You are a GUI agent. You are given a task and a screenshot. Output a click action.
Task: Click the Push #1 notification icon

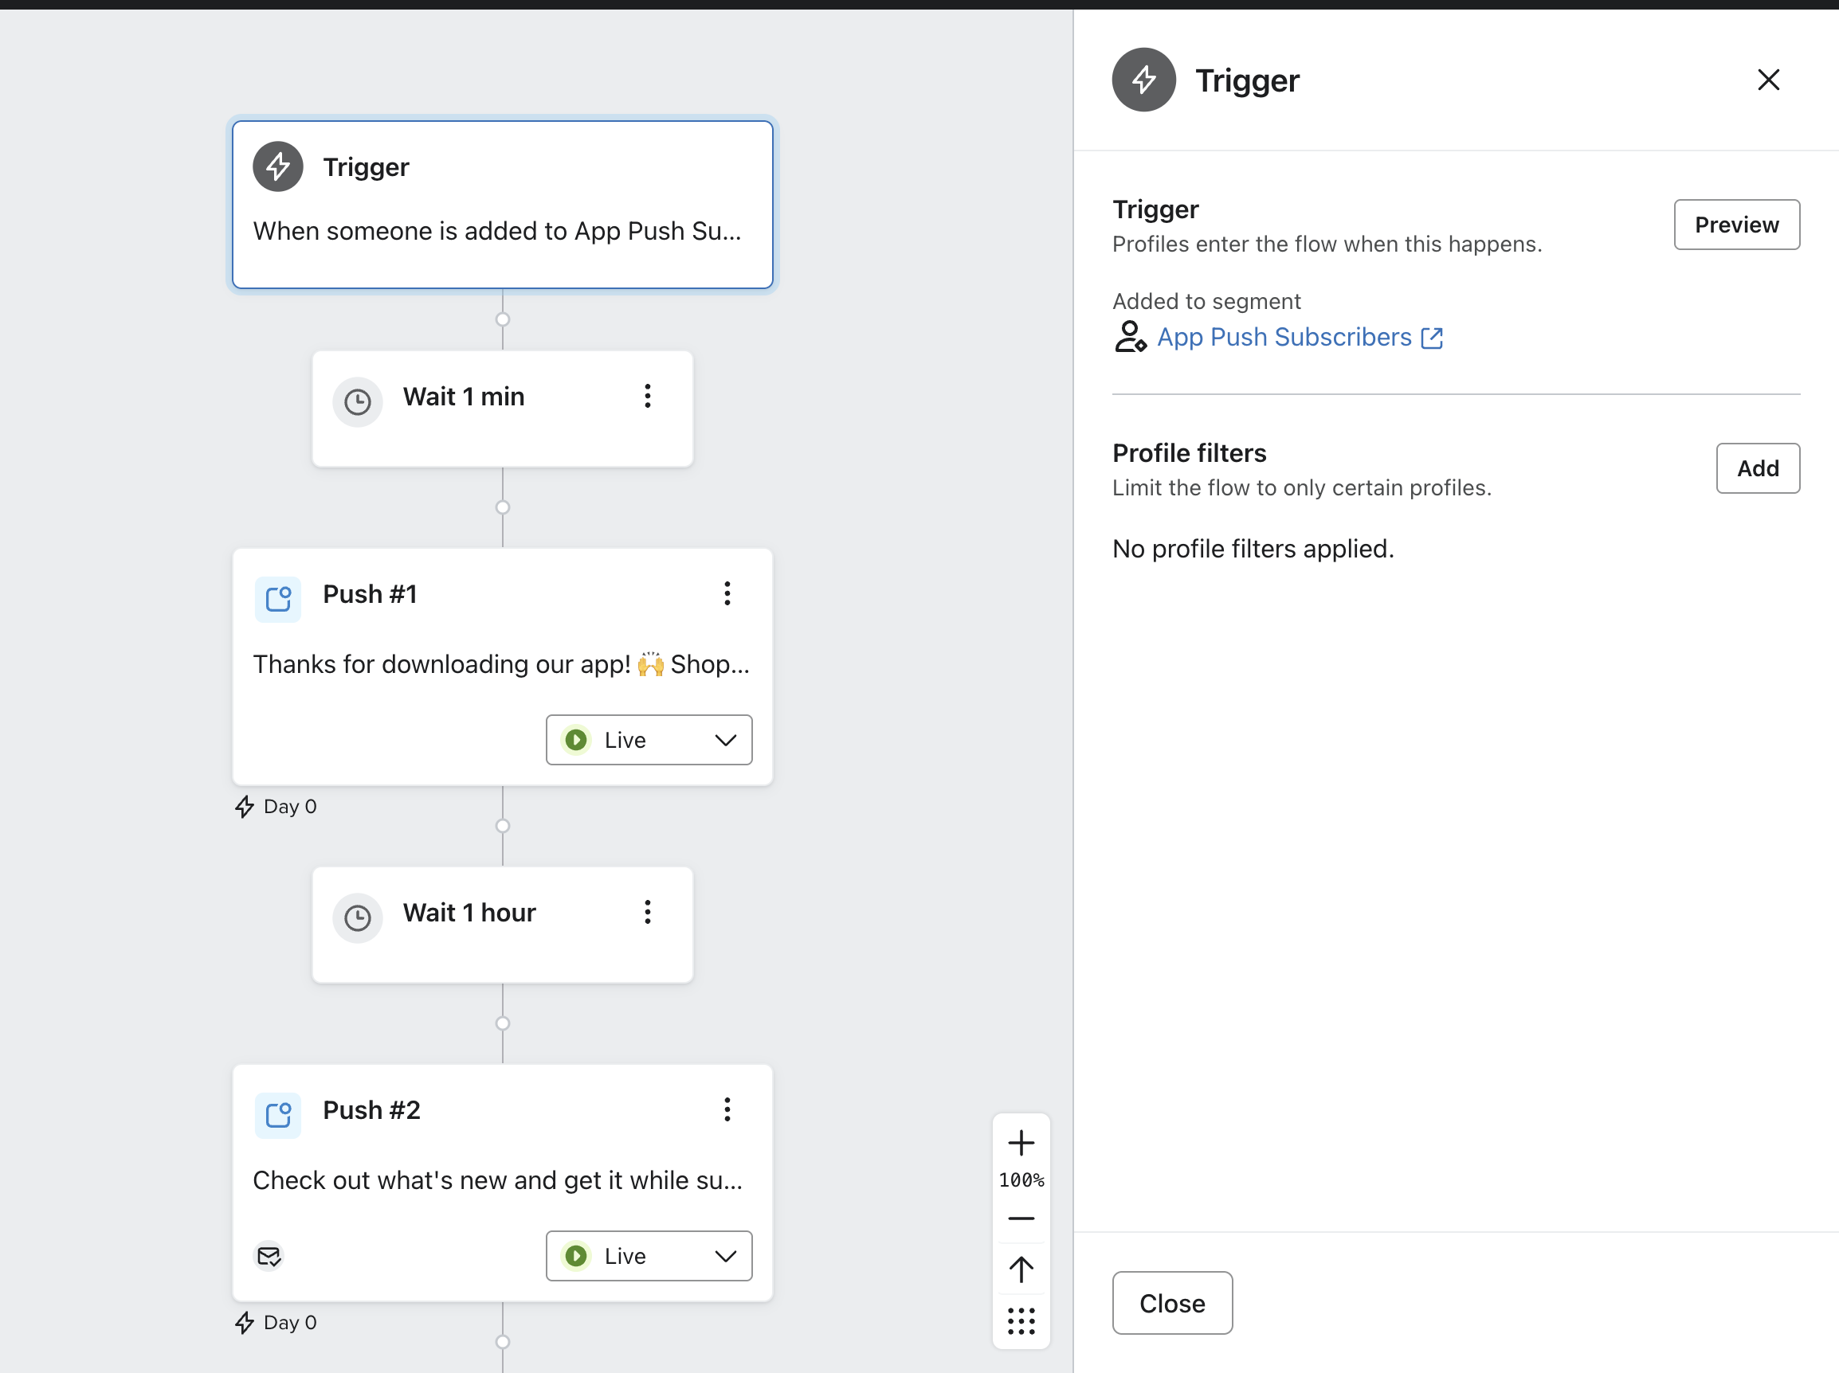tap(277, 598)
